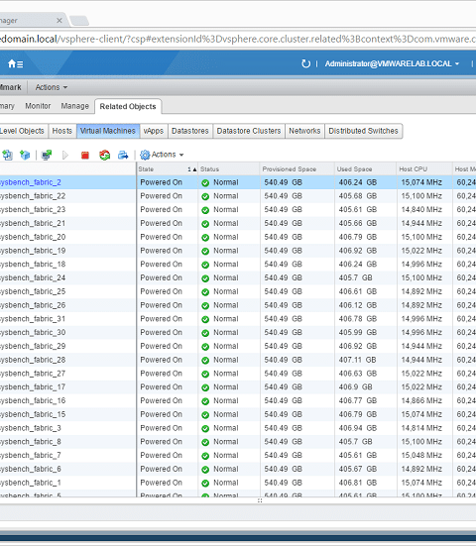Click the Create New Virtual Machine icon
Image resolution: width=476 pixels, height=546 pixels.
click(7, 155)
